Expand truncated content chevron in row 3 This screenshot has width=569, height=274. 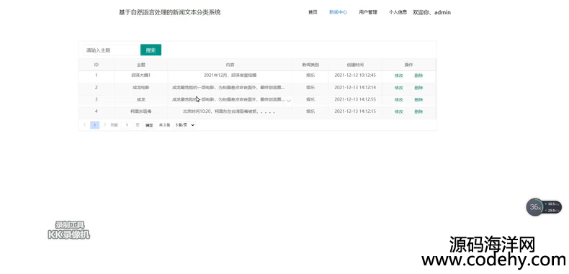[289, 101]
